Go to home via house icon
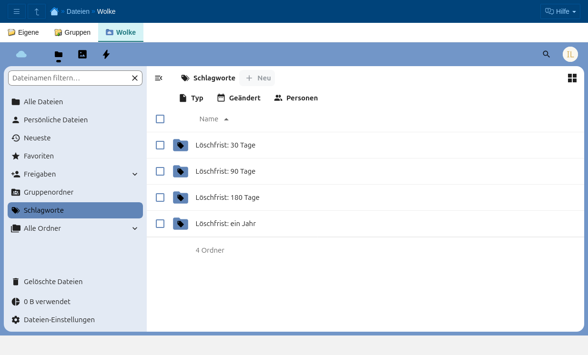This screenshot has width=588, height=355. tap(54, 11)
